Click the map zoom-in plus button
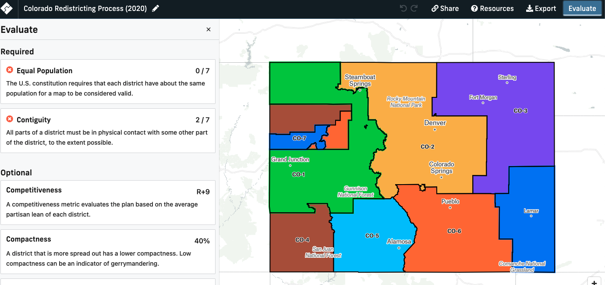This screenshot has height=285, width=605. [595, 282]
